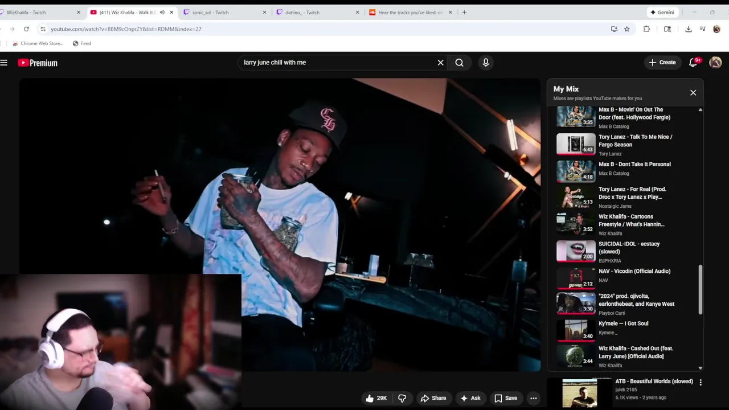Click the playlist scrollbar thumb
The width and height of the screenshot is (729, 410).
coord(701,289)
